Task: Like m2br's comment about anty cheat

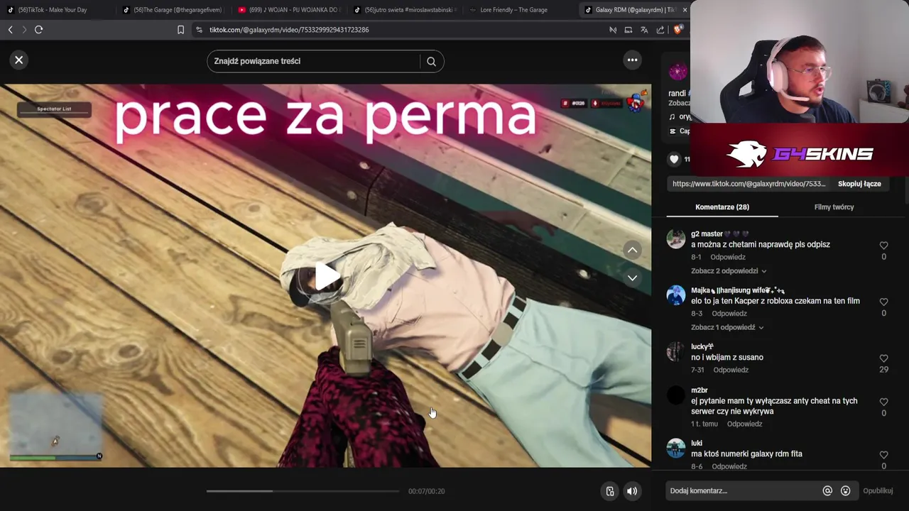Action: tap(883, 402)
